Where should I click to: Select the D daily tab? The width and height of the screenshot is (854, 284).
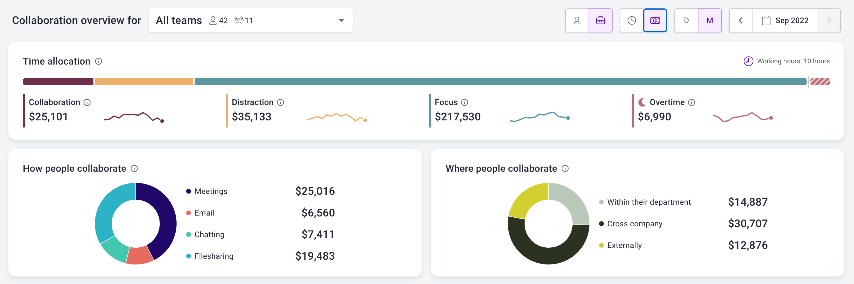click(x=686, y=20)
